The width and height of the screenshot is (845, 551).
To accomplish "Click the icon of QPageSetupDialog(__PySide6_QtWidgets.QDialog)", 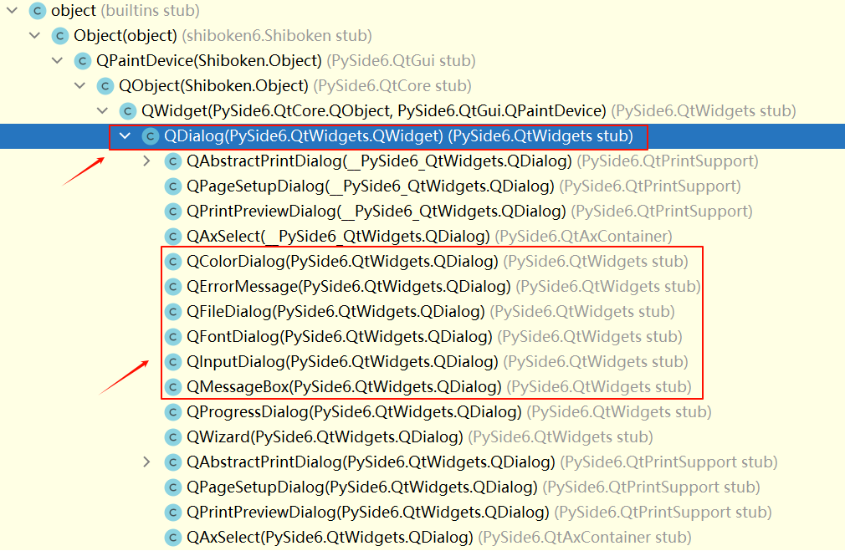I will (x=173, y=186).
